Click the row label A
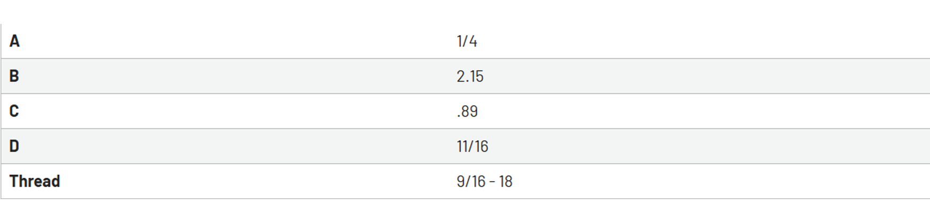The image size is (930, 223). pos(15,41)
